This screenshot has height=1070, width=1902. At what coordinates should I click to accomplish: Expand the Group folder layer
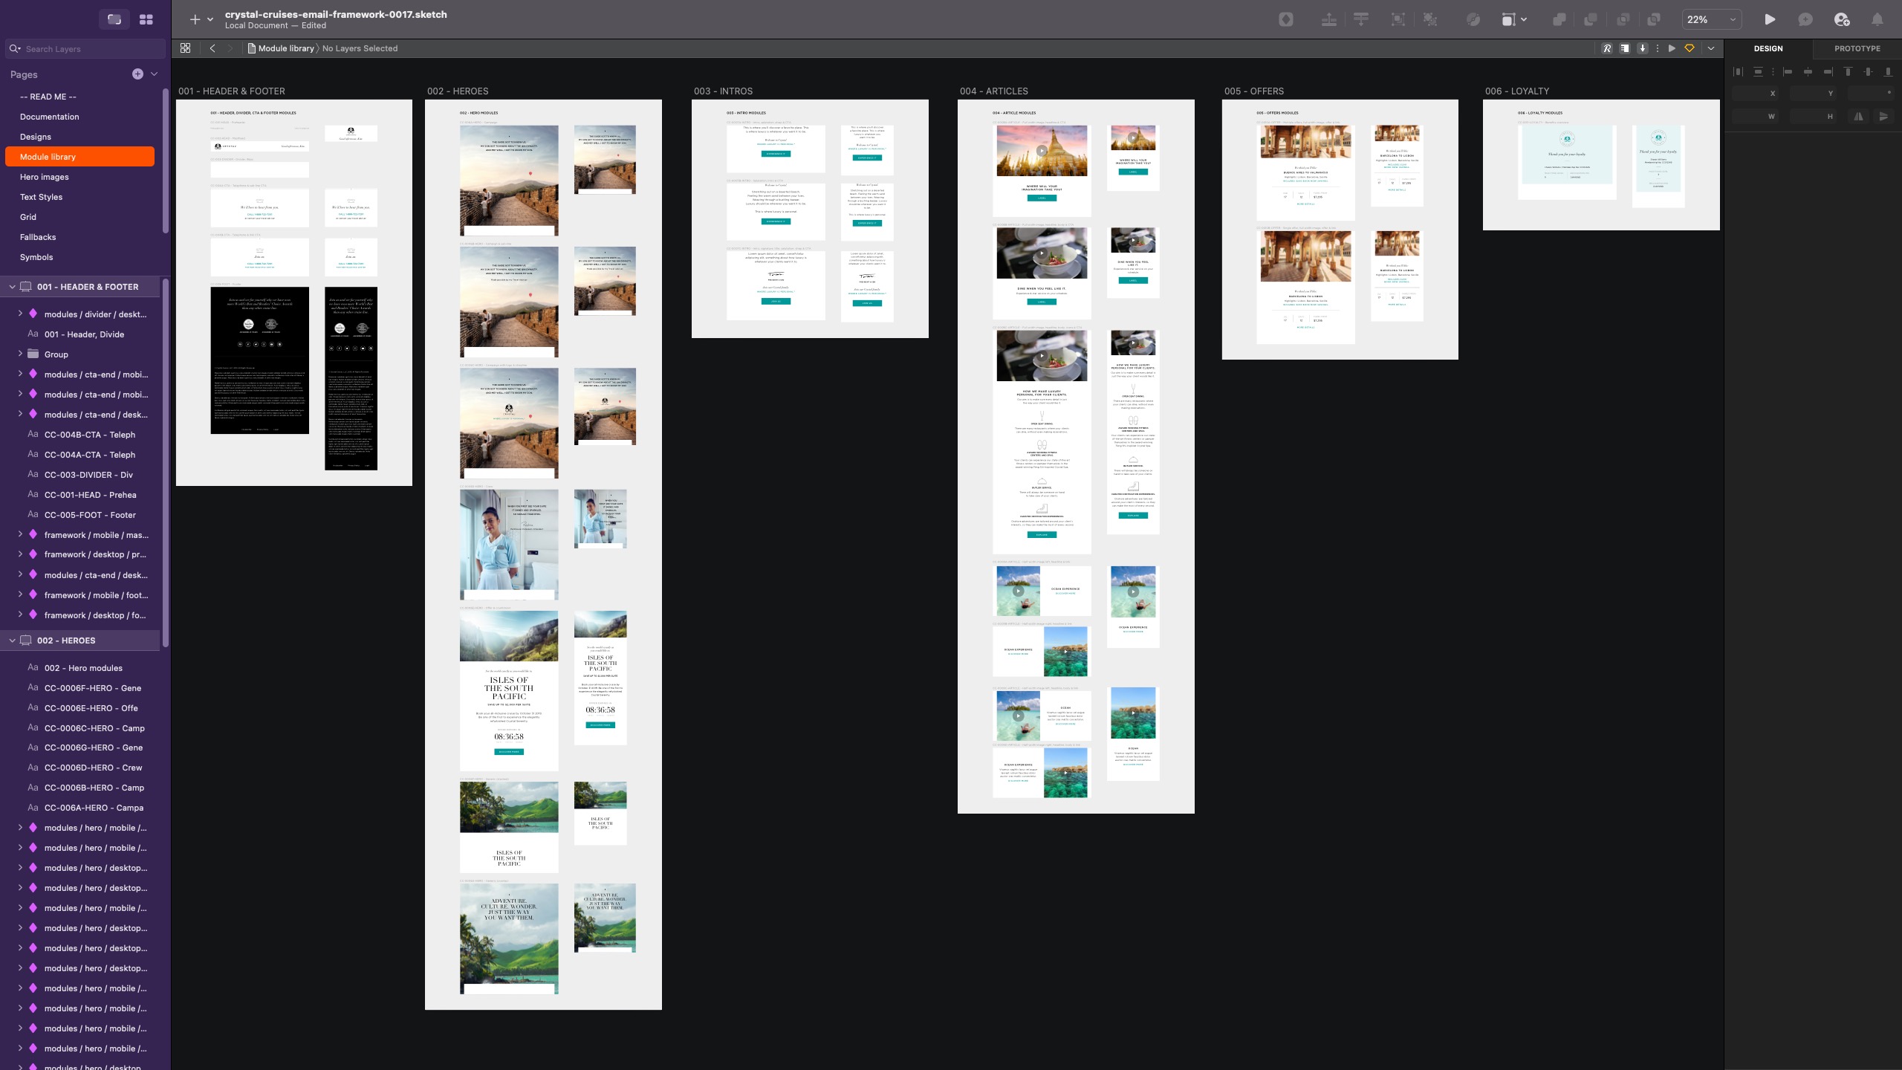[x=20, y=354]
